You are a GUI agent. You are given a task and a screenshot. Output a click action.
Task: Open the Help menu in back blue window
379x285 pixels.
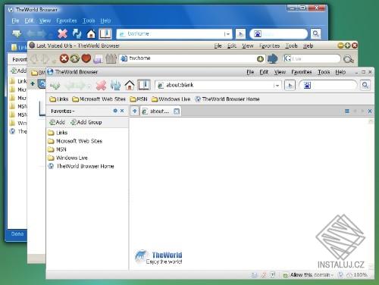(x=105, y=20)
